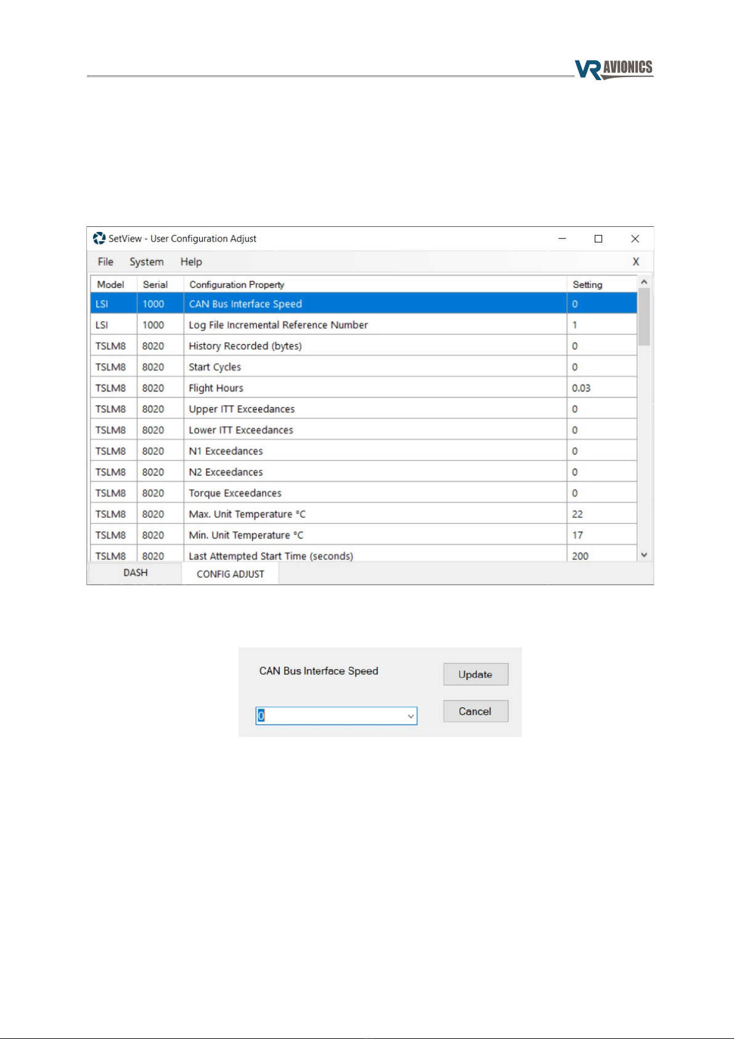
Task: Select the CAN Bus Interface Speed row
Action: coord(364,303)
